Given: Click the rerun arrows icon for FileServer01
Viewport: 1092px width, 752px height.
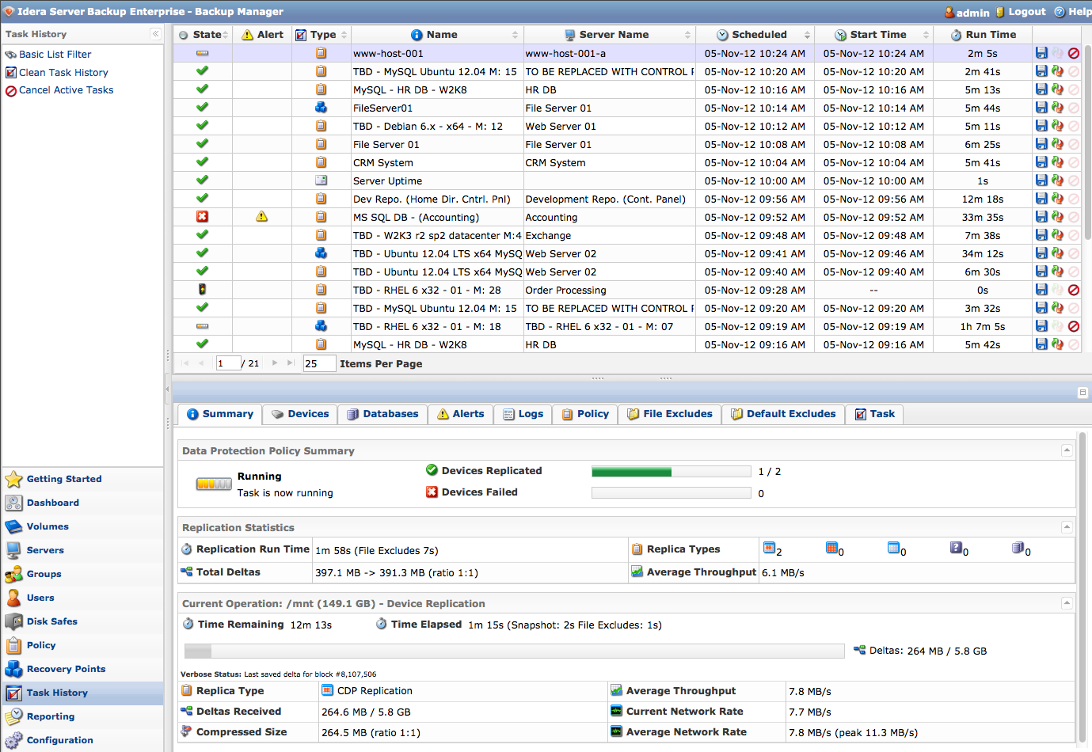Looking at the screenshot, I should [x=1057, y=108].
